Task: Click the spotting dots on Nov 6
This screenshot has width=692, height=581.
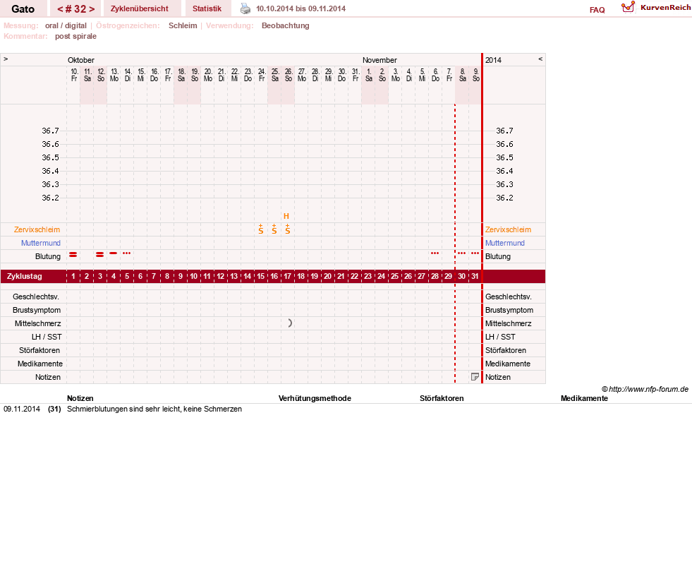Action: point(435,253)
